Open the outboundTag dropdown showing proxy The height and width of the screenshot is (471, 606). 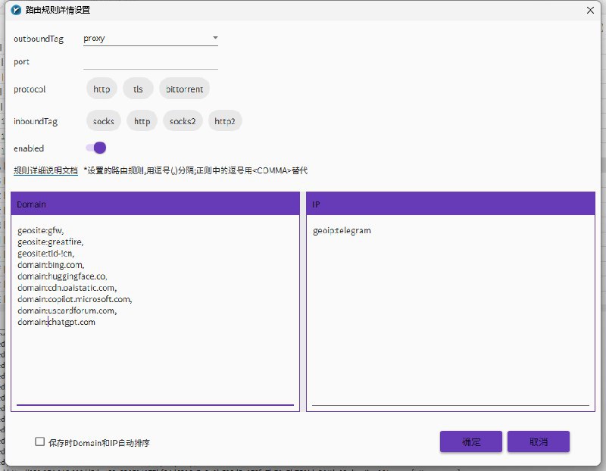215,38
